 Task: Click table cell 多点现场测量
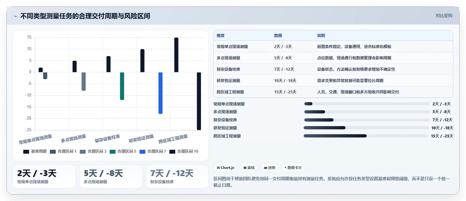tap(228, 58)
